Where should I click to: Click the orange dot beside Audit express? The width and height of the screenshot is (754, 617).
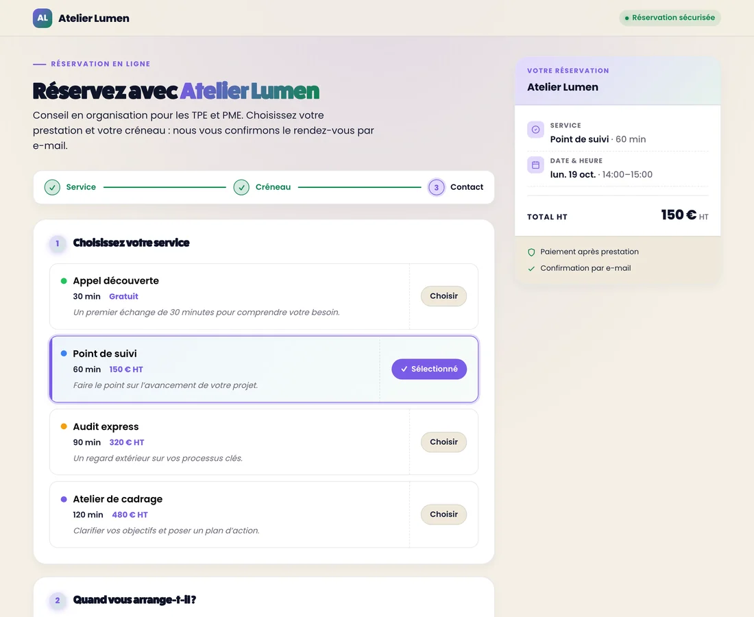64,426
